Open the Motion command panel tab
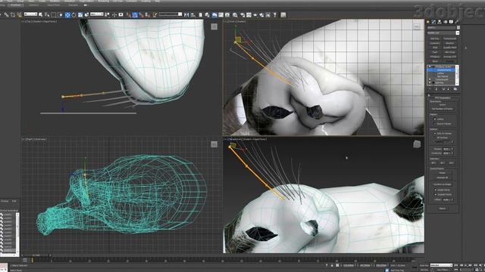Screen dimensions: 485x272 point(446,22)
